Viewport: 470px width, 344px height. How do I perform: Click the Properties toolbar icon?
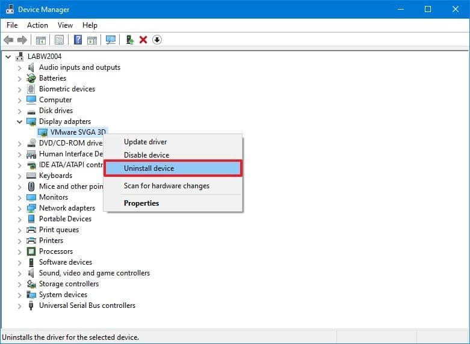(60, 40)
